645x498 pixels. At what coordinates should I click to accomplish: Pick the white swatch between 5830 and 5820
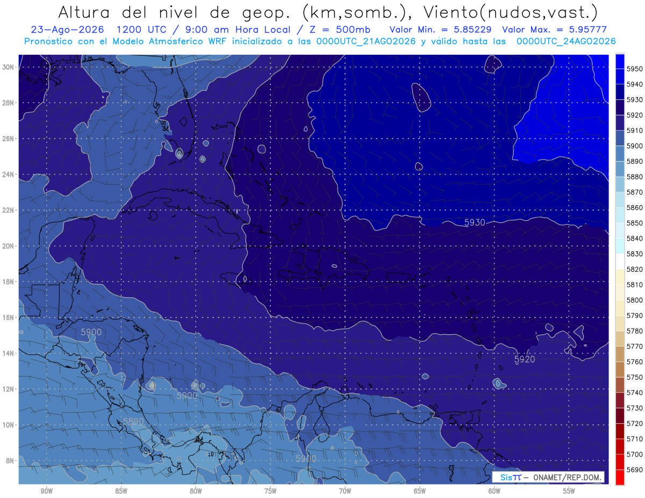point(620,261)
